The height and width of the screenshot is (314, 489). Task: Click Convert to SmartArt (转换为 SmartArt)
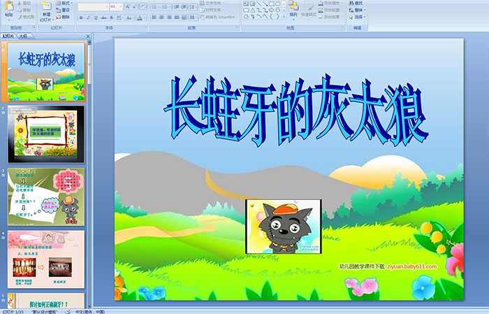click(219, 17)
